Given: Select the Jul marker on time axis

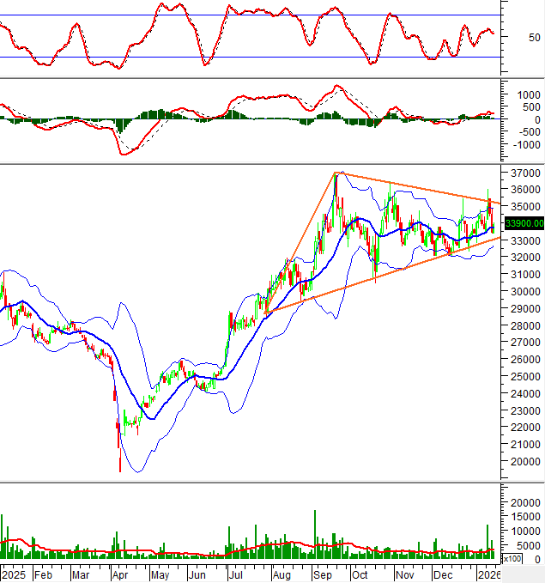Looking at the screenshot, I should 236,573.
